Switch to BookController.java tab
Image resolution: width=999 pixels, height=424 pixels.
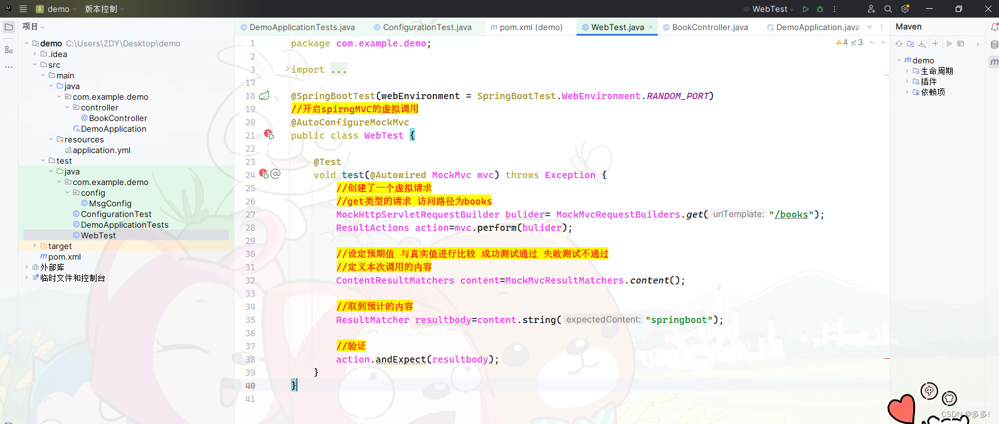[706, 27]
